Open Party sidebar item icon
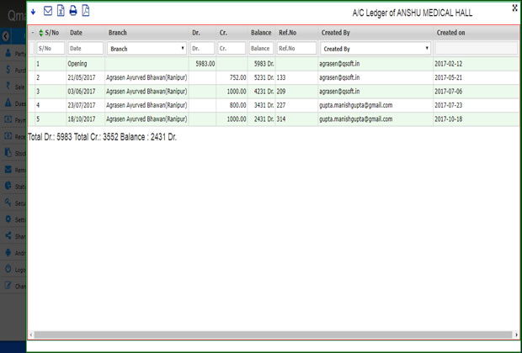This screenshot has height=353, width=522. (8, 53)
